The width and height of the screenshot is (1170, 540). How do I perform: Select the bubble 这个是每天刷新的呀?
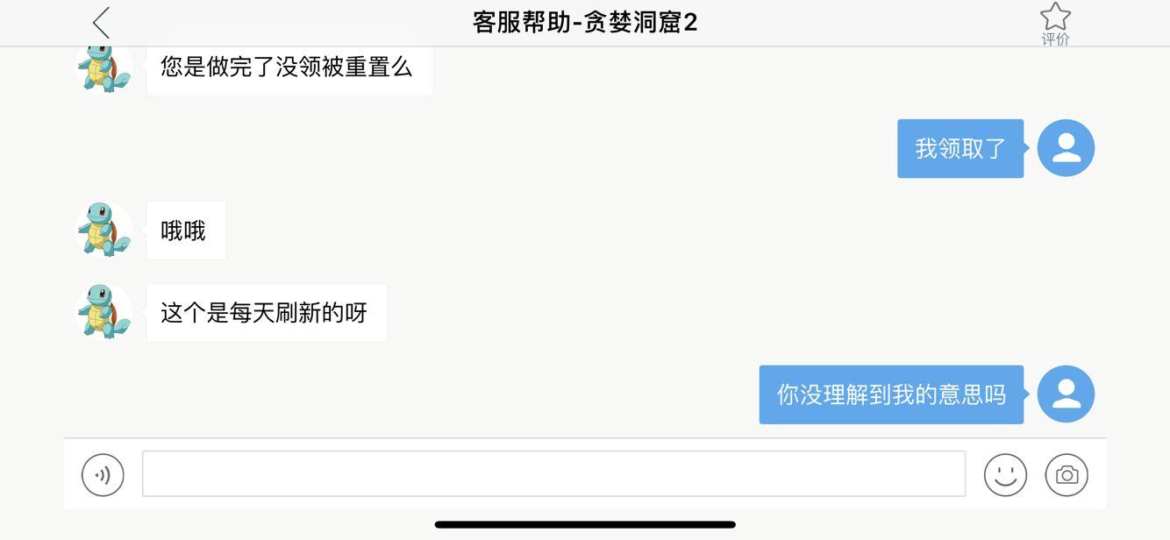click(x=267, y=312)
